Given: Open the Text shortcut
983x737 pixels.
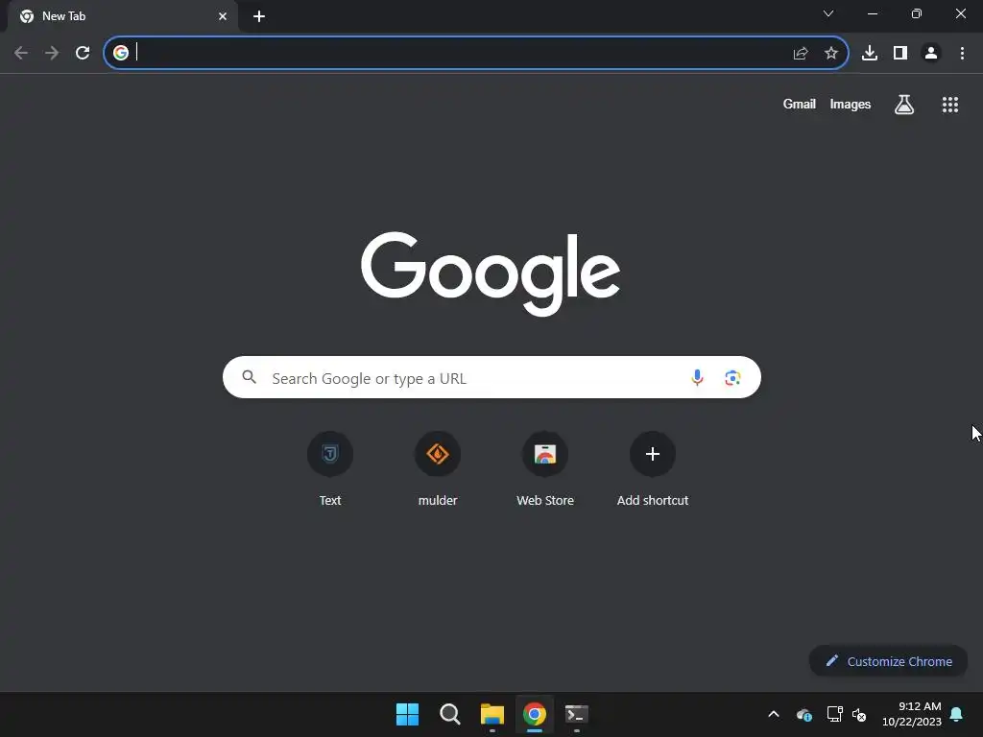Looking at the screenshot, I should click(330, 470).
